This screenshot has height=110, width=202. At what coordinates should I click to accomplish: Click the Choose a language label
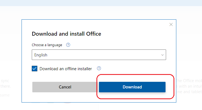pyautogui.click(x=47, y=45)
